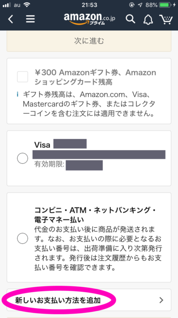
Task: Check the ¥300 Amazon gift balance checkbox
Action: pos(22,77)
